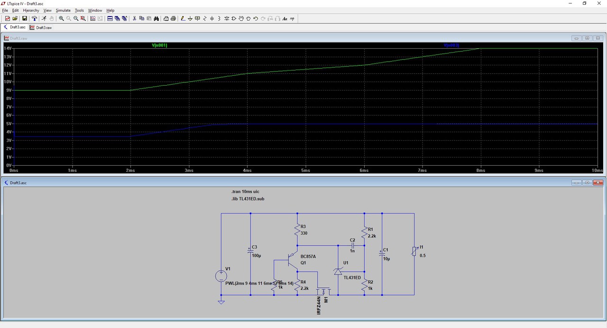
Task: Select the Cut scissors tool
Action: coord(134,18)
